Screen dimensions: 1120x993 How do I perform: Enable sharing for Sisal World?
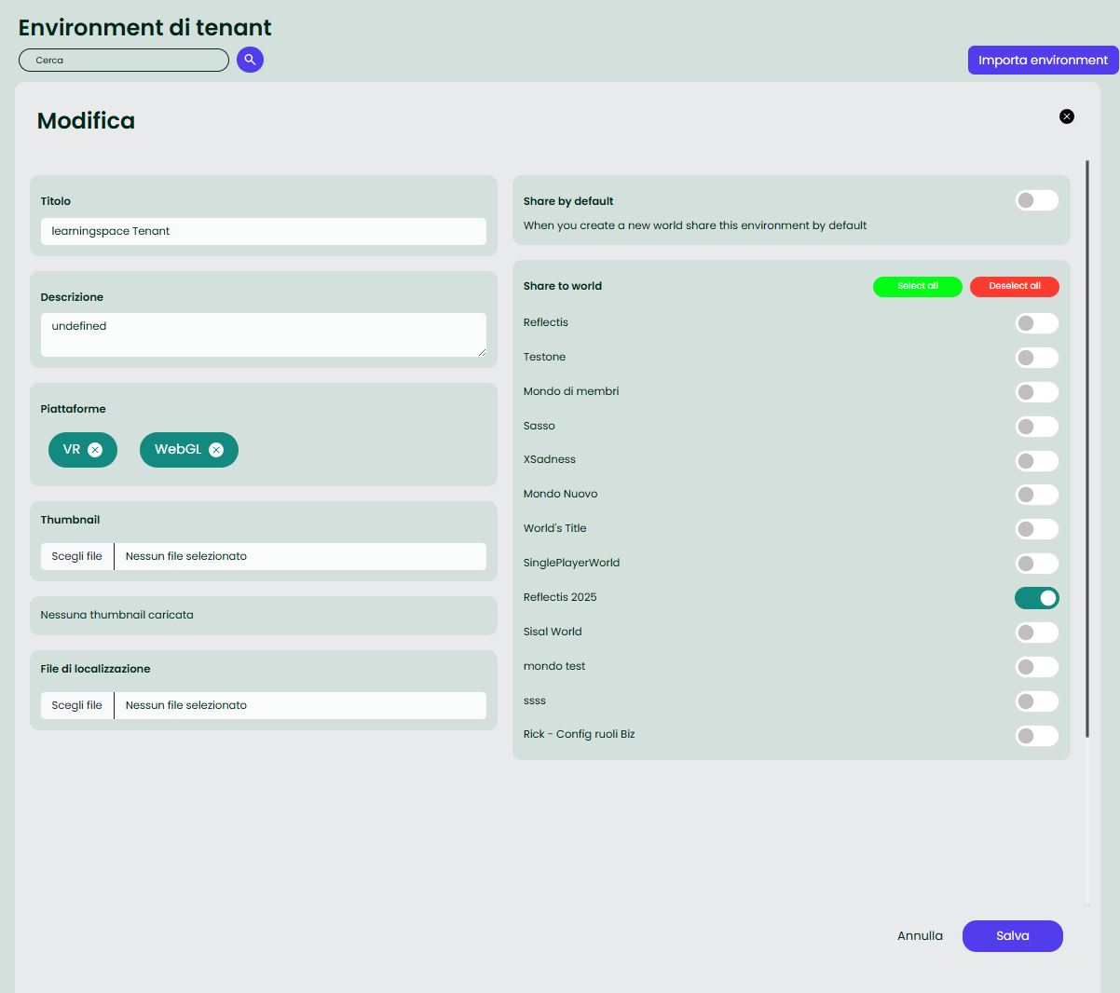tap(1036, 633)
